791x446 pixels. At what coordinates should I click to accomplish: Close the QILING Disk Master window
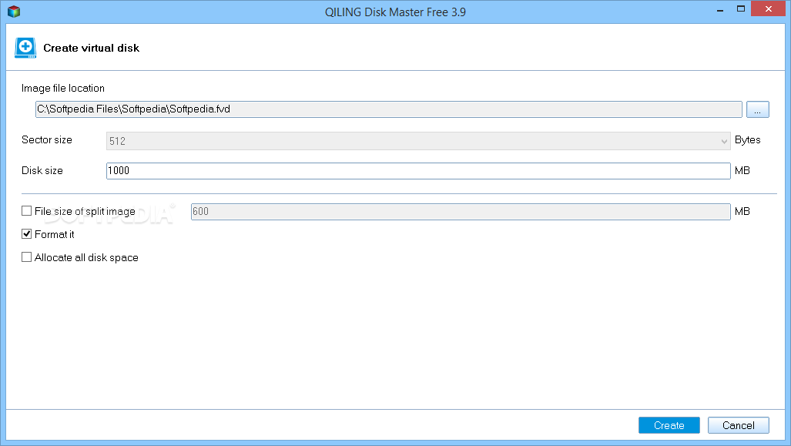769,9
